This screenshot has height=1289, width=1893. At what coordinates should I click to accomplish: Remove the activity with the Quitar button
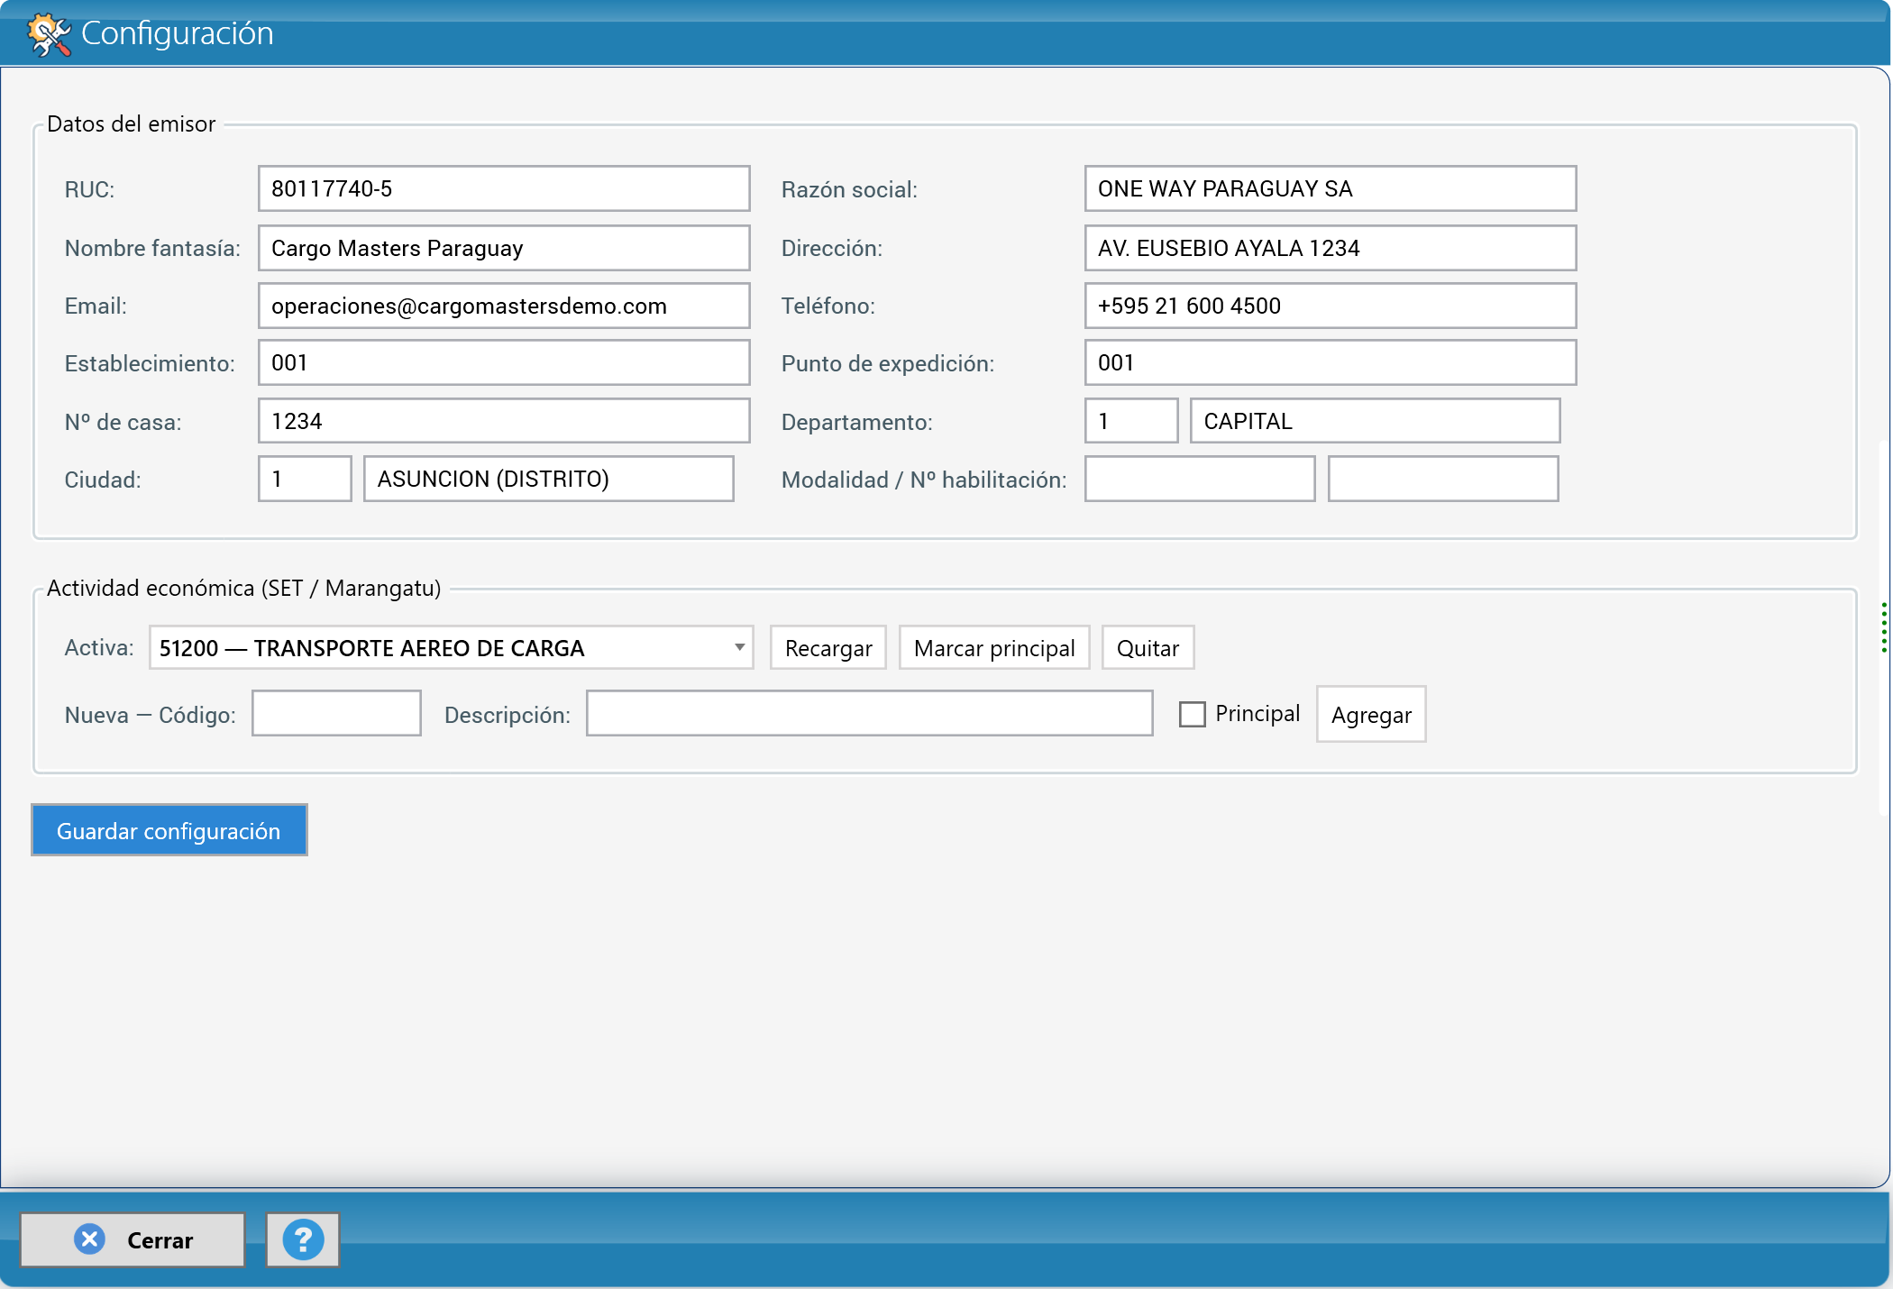[1148, 648]
